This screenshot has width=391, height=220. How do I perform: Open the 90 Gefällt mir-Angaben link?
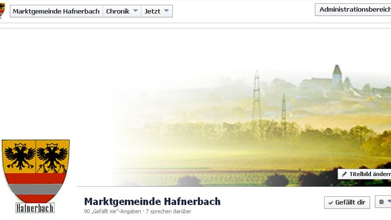pyautogui.click(x=112, y=212)
